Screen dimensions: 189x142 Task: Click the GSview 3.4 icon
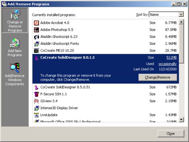point(36,101)
